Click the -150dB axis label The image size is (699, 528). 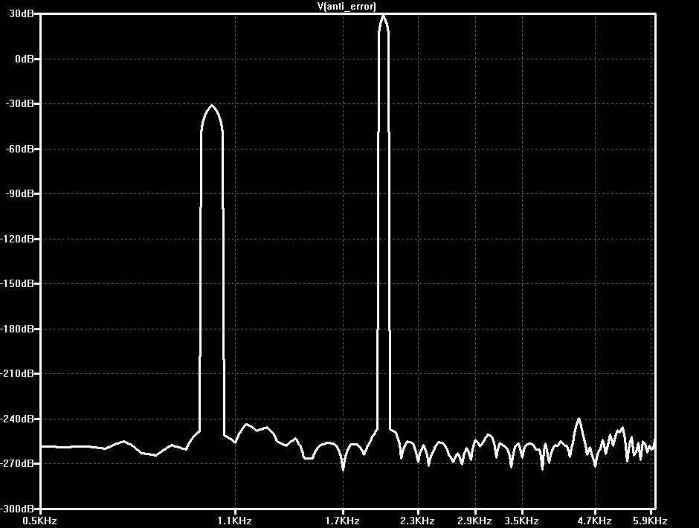[x=17, y=283]
